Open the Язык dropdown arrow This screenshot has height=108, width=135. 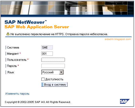pos(61,72)
